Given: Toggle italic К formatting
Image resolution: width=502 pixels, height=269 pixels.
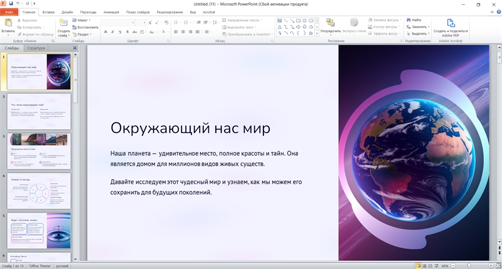Looking at the screenshot, I should pyautogui.click(x=113, y=32).
